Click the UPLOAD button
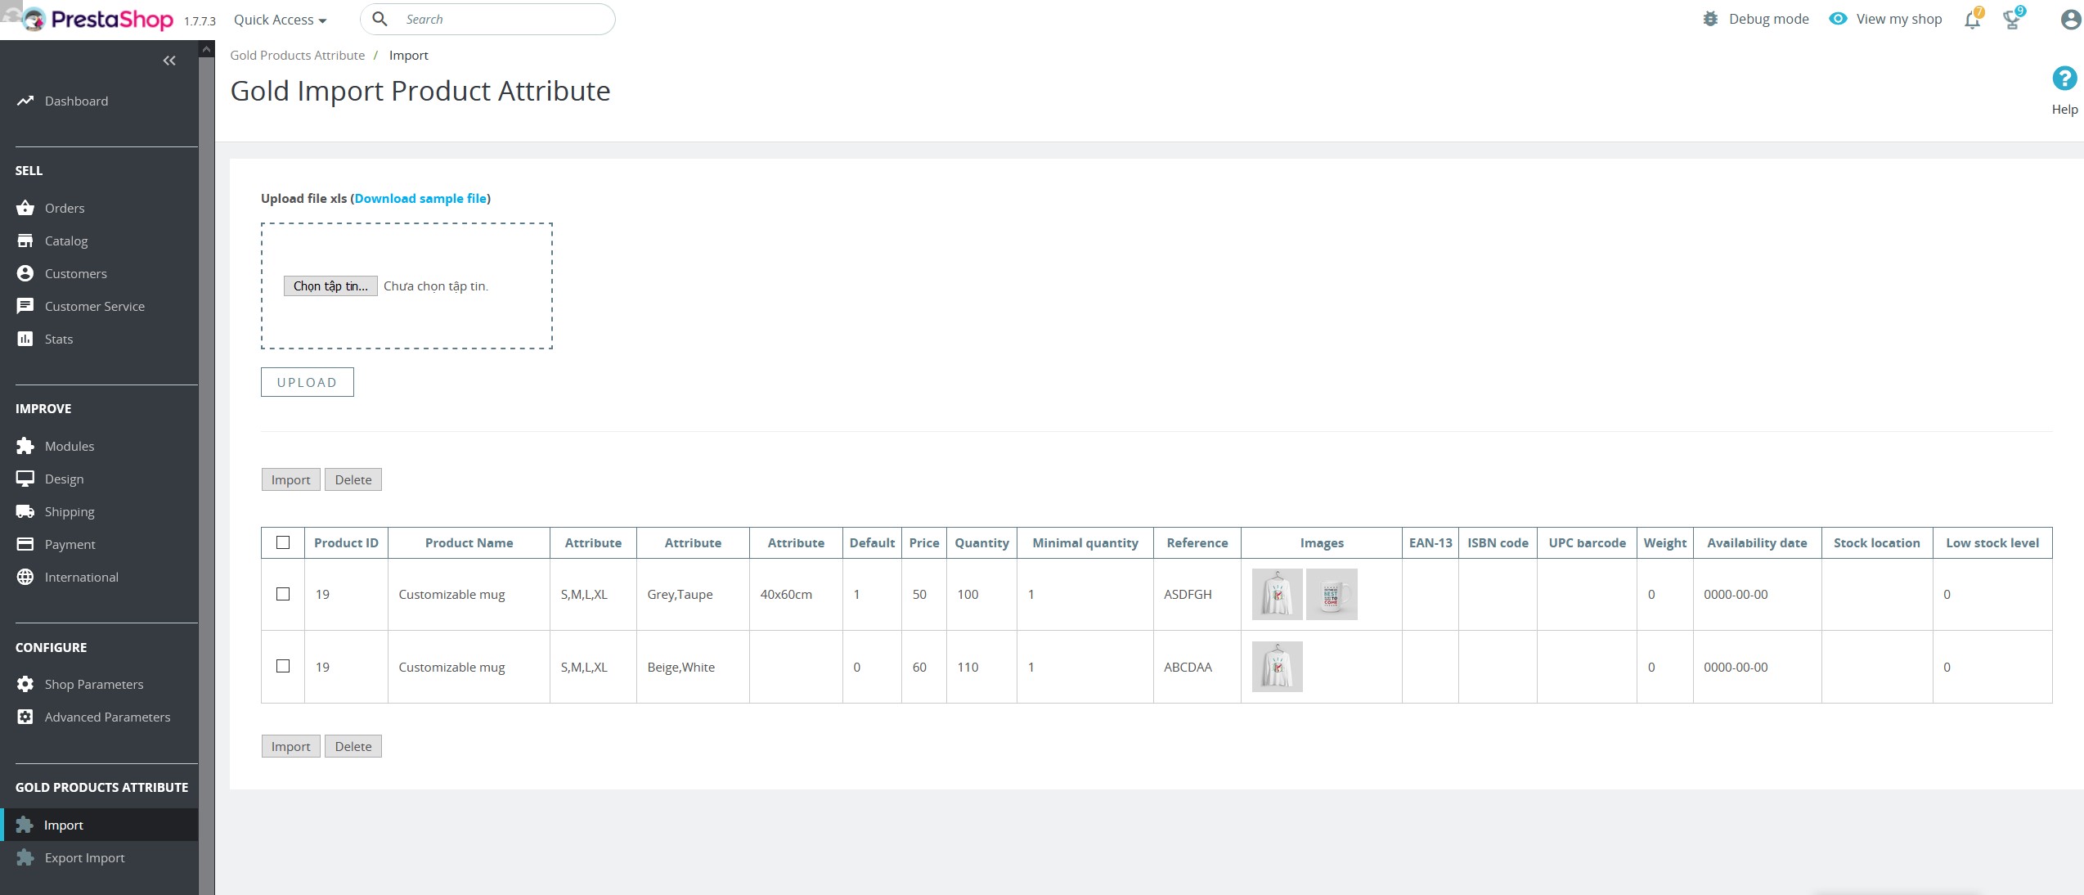 coord(307,382)
